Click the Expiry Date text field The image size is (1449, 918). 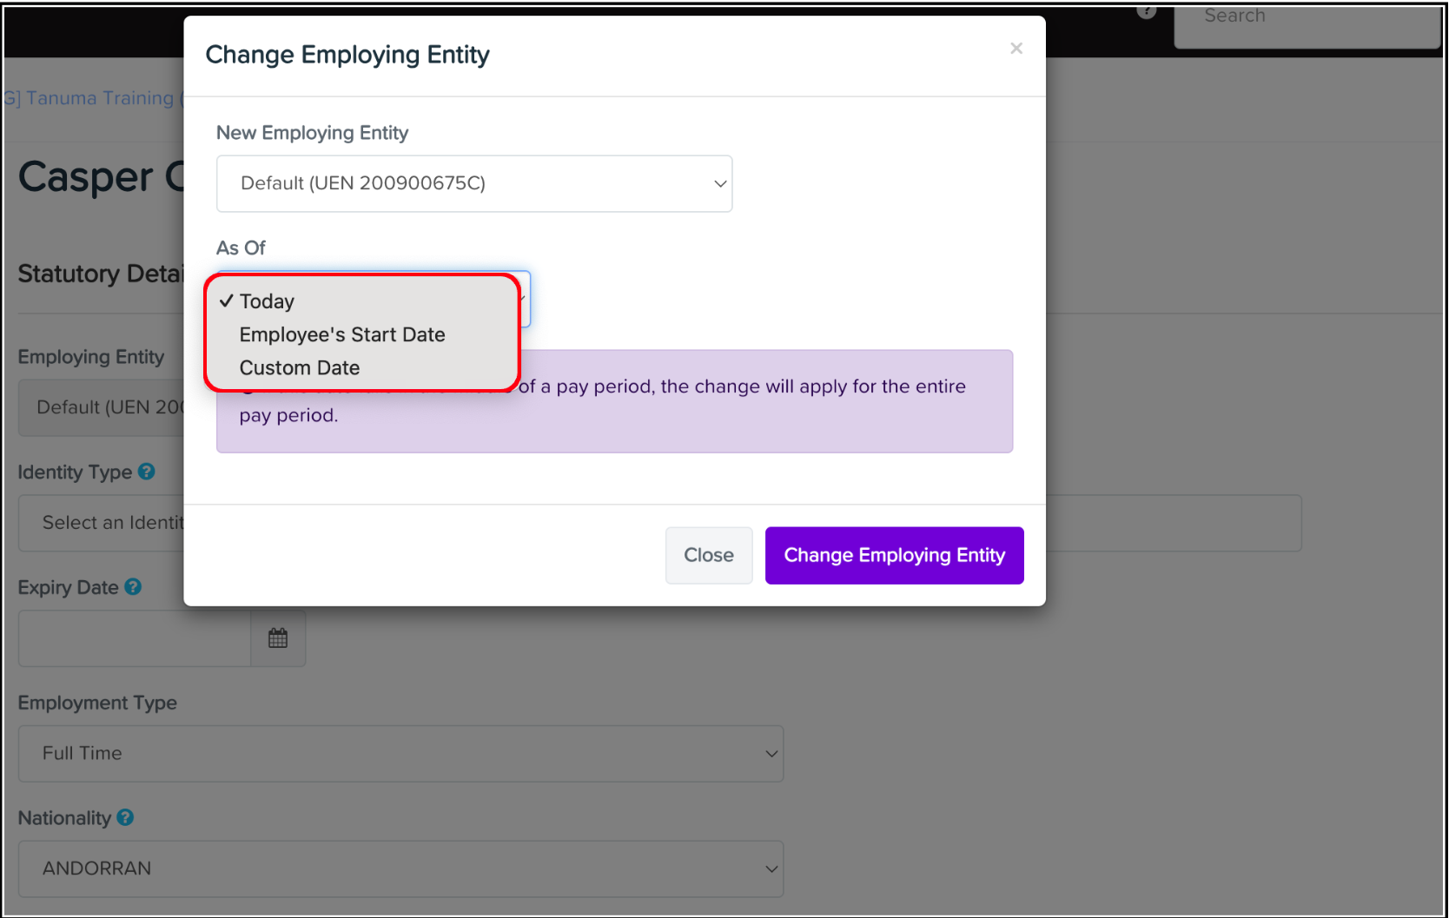(135, 638)
